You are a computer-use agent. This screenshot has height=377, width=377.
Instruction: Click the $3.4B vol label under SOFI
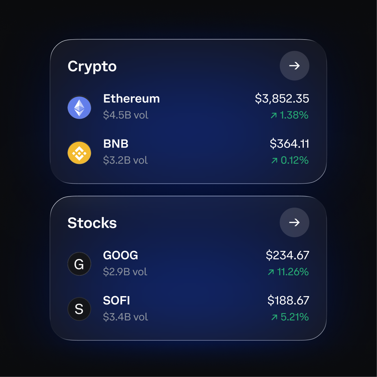coord(125,317)
